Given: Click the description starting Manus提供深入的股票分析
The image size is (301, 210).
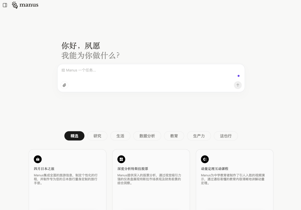Looking at the screenshot, I should pyautogui.click(x=149, y=179).
